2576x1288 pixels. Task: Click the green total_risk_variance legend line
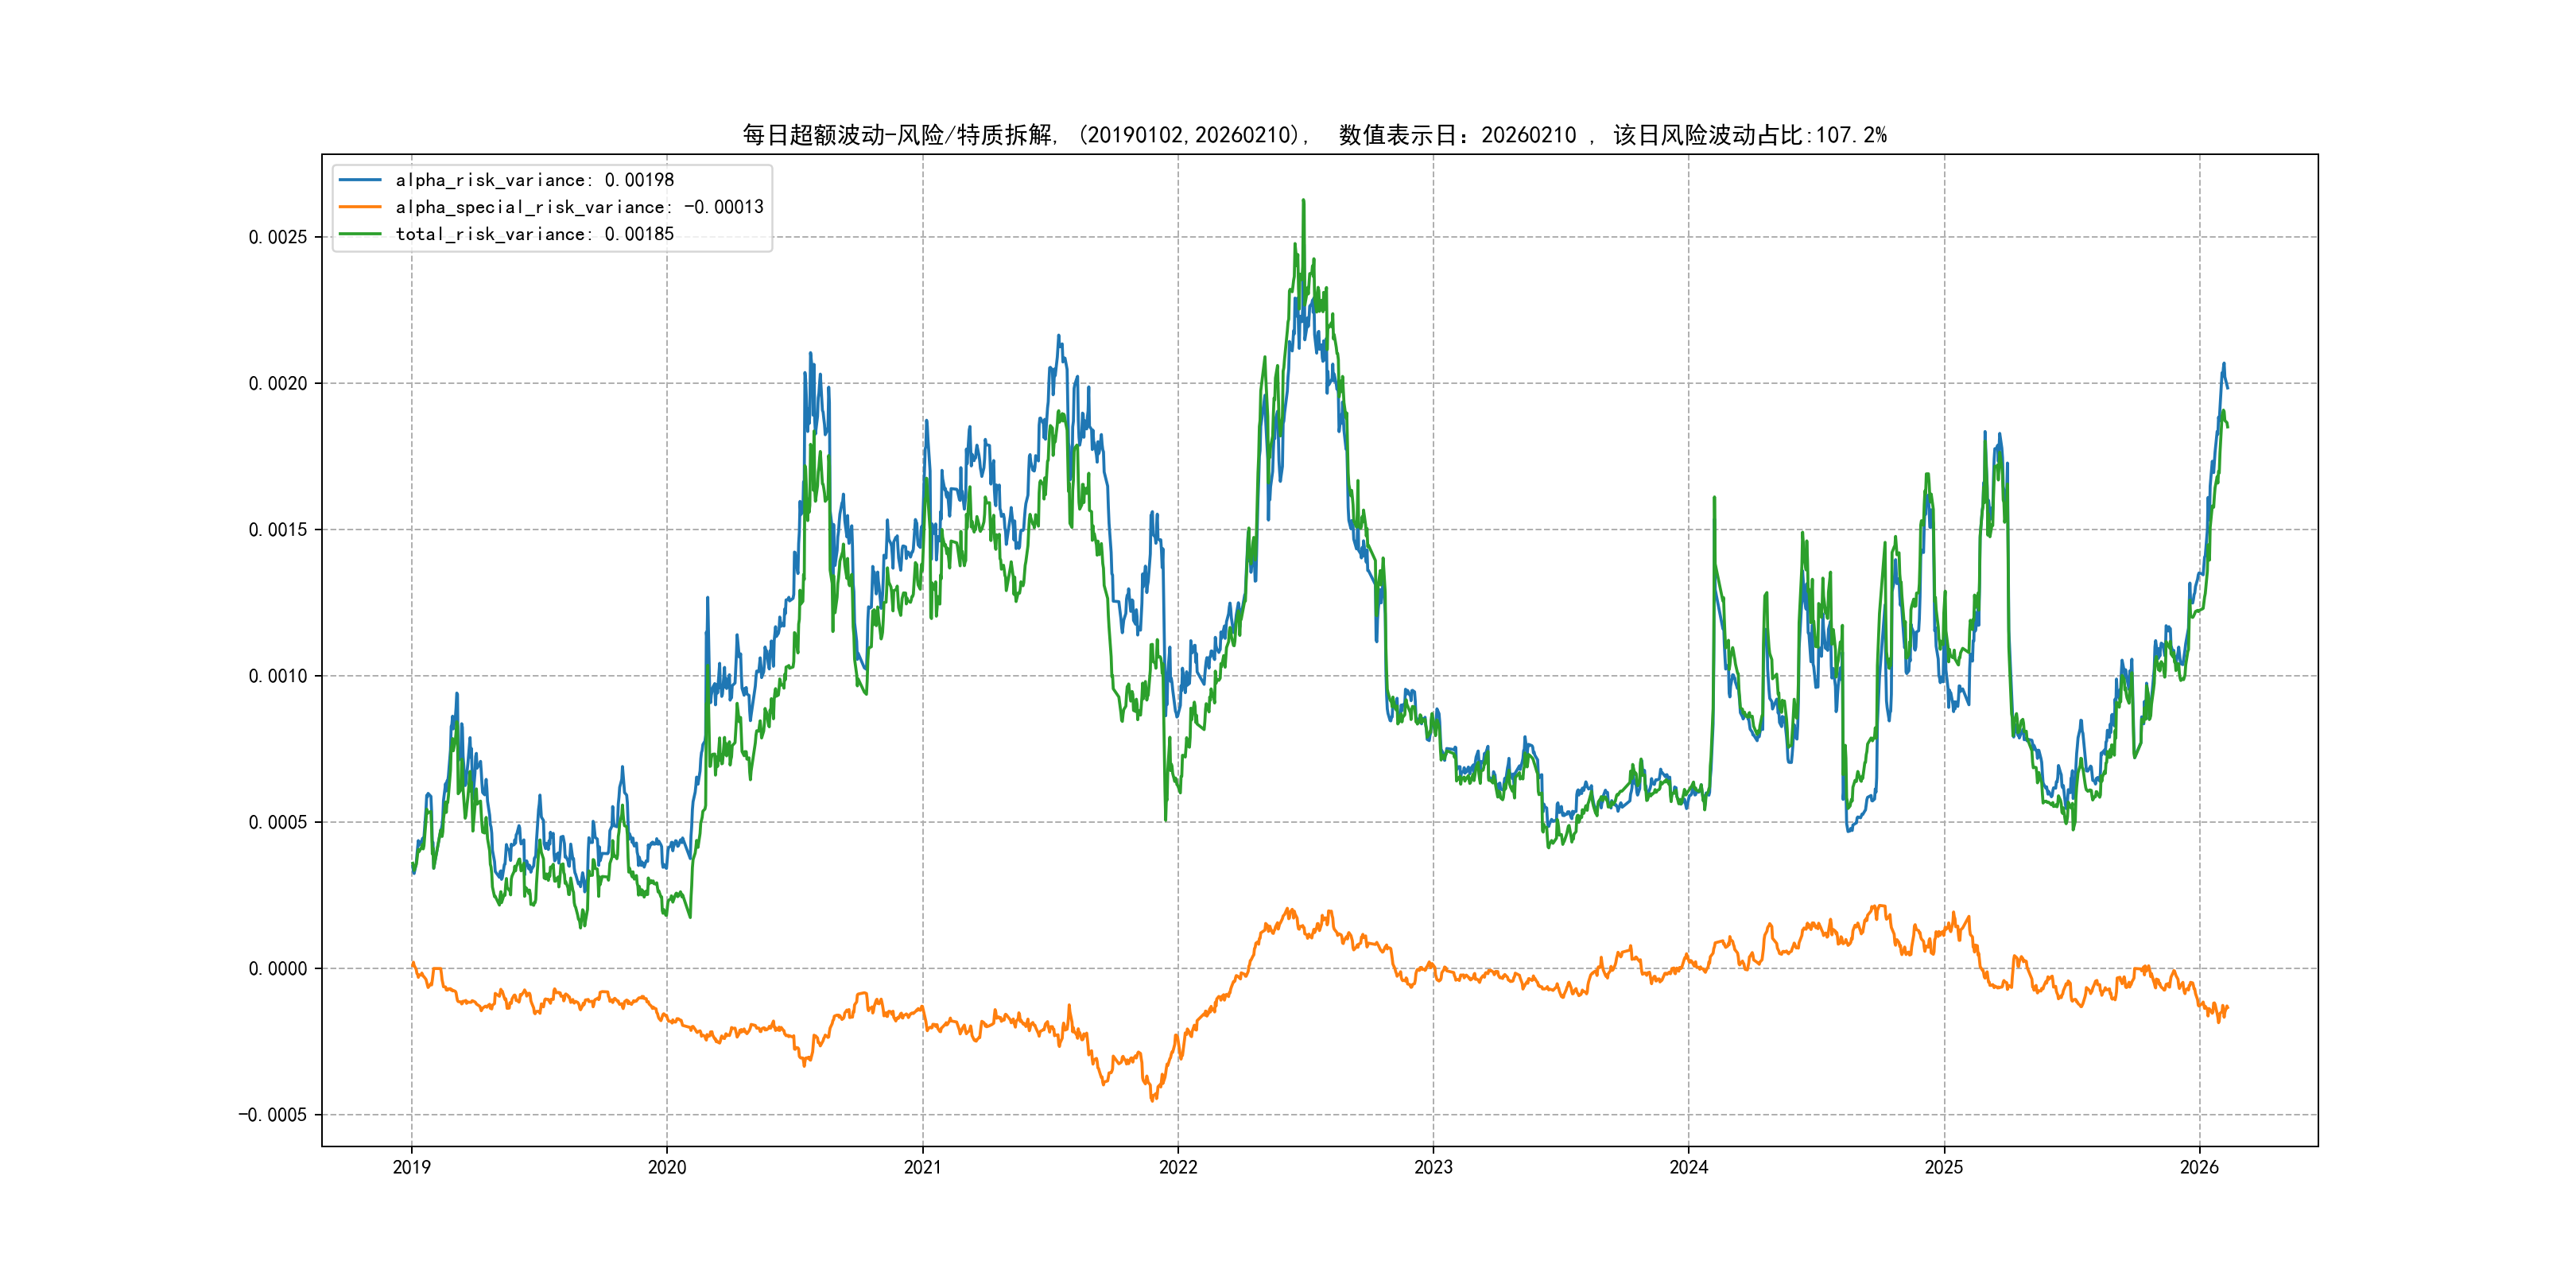click(x=360, y=234)
